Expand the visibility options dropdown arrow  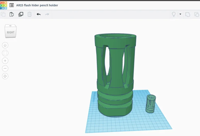[x=180, y=14]
